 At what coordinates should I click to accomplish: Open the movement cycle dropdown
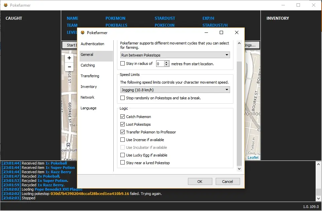(x=175, y=55)
